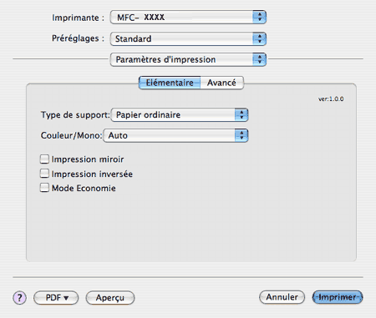This screenshot has height=318, width=376.
Task: Open the Imprimante printer dropdown
Action: coord(188,17)
